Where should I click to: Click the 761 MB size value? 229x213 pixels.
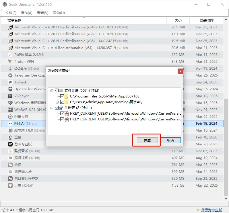pos(178,165)
